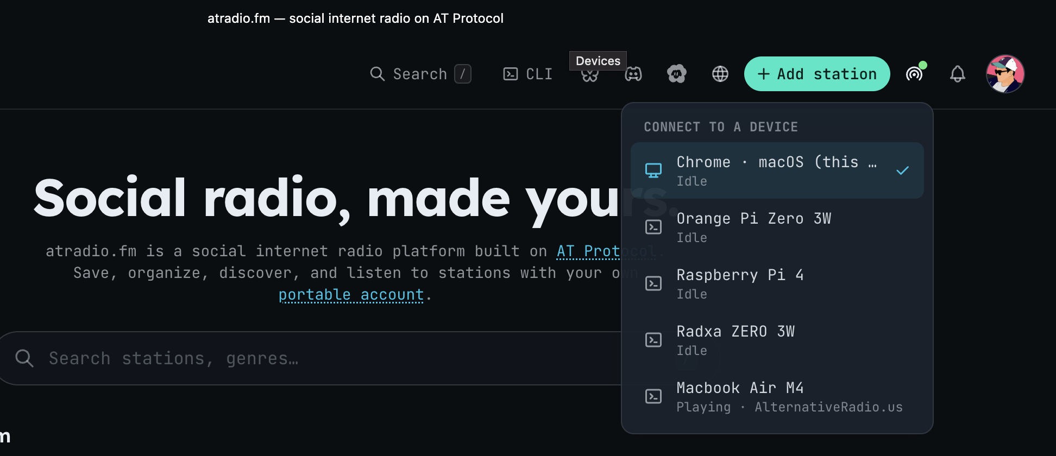1056x456 pixels.
Task: Click the Search label in header
Action: [420, 74]
